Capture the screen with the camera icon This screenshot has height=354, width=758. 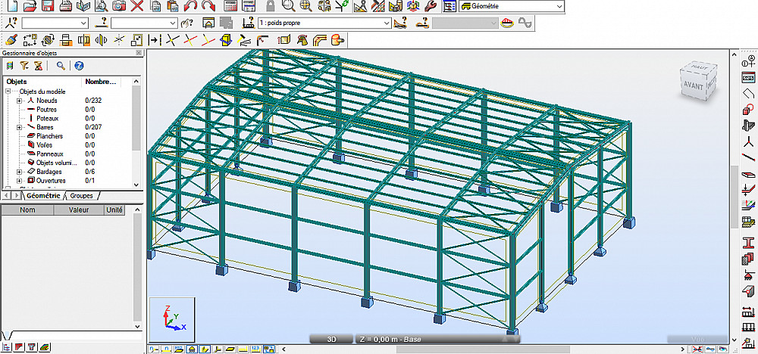click(x=118, y=6)
